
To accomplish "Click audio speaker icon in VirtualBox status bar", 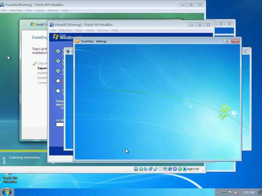I will (146, 169).
